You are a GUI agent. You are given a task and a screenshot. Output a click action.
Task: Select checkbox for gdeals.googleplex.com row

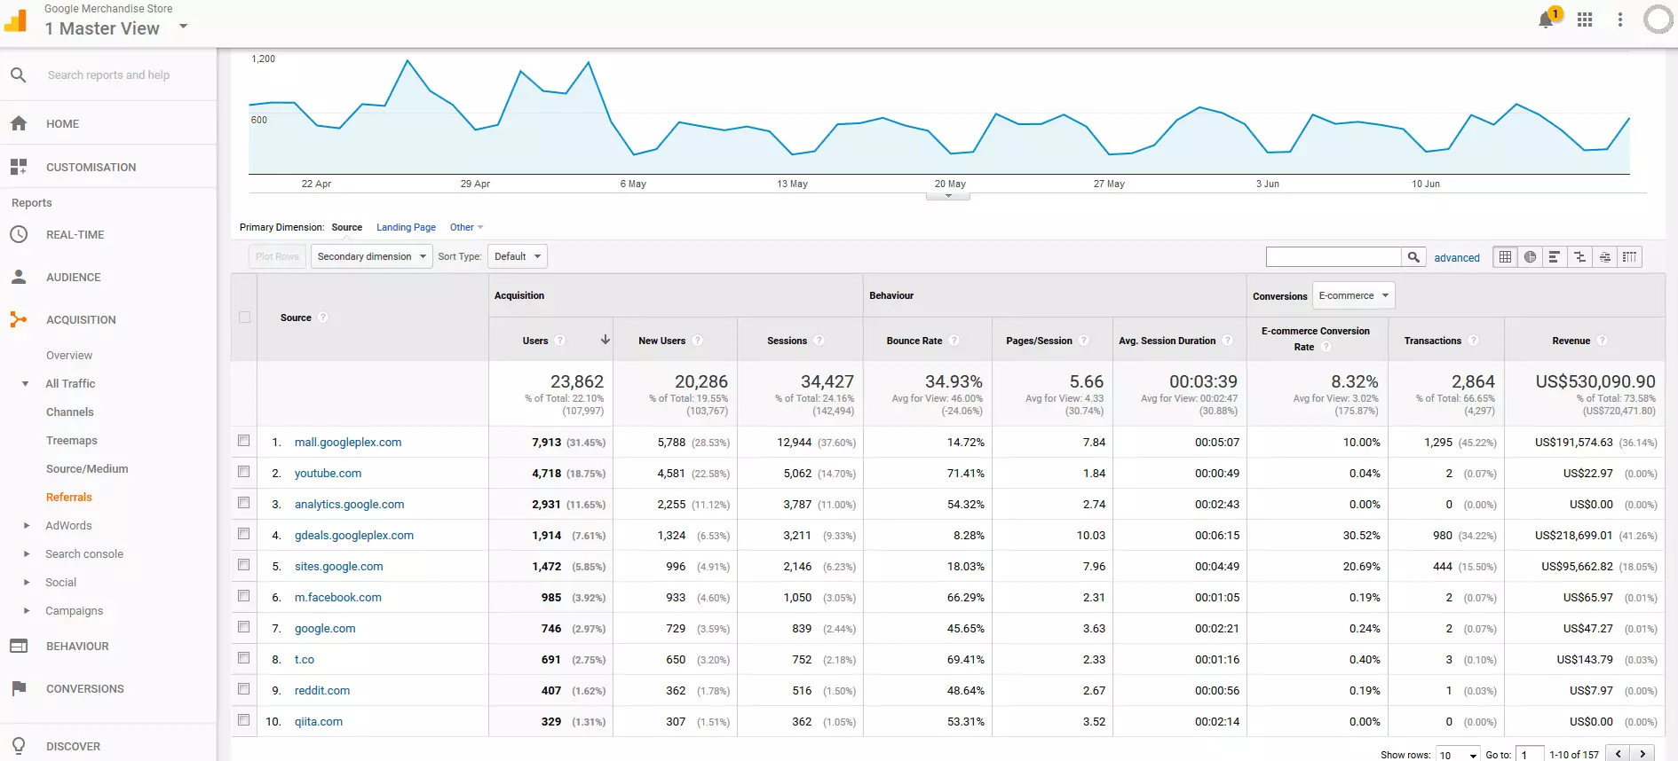pos(244,534)
